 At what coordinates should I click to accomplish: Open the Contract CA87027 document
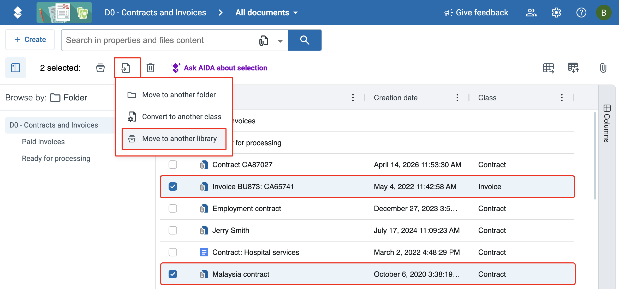(242, 165)
